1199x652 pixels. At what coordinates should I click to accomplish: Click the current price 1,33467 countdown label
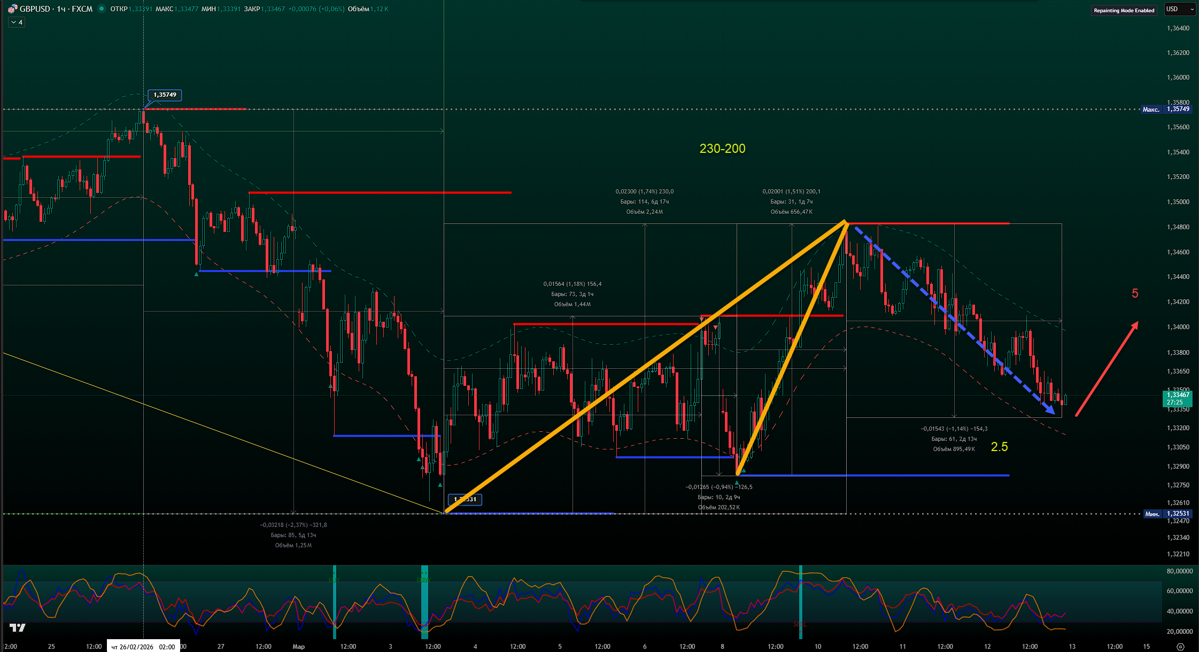1177,399
